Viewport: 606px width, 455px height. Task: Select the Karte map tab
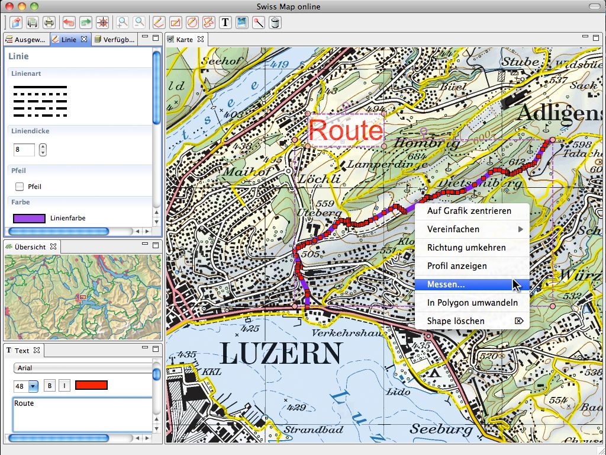[185, 40]
